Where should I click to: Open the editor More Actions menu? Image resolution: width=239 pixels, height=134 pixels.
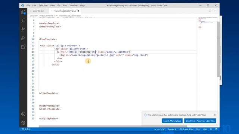(x=215, y=11)
